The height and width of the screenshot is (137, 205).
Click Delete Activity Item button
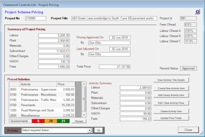[171, 111]
